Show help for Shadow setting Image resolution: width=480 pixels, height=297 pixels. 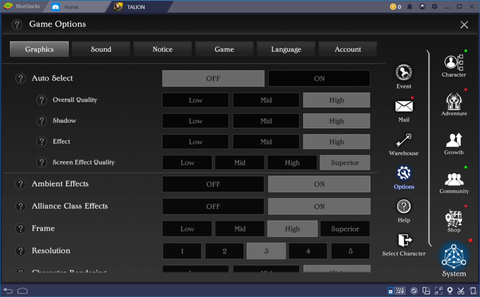tap(42, 121)
